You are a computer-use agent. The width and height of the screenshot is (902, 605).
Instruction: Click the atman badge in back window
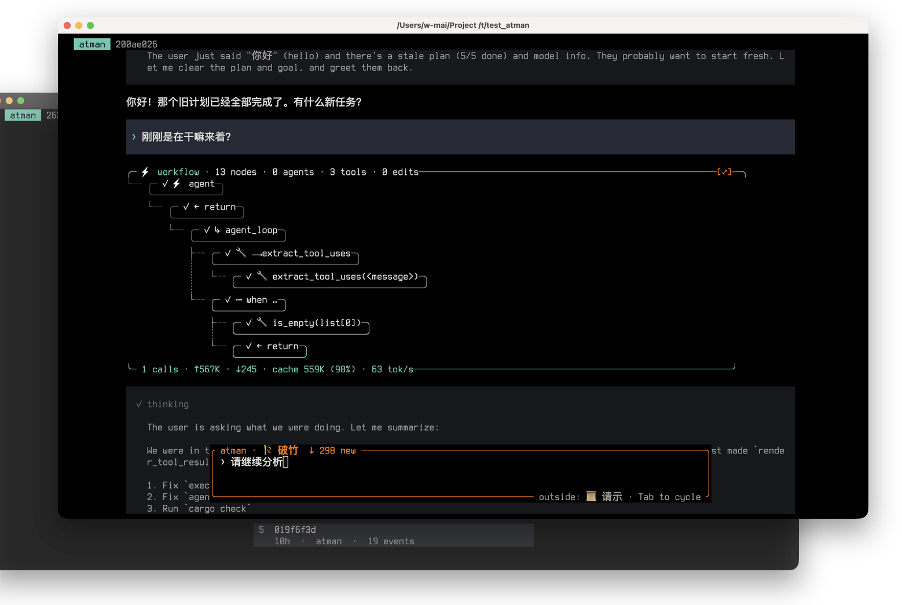[23, 115]
